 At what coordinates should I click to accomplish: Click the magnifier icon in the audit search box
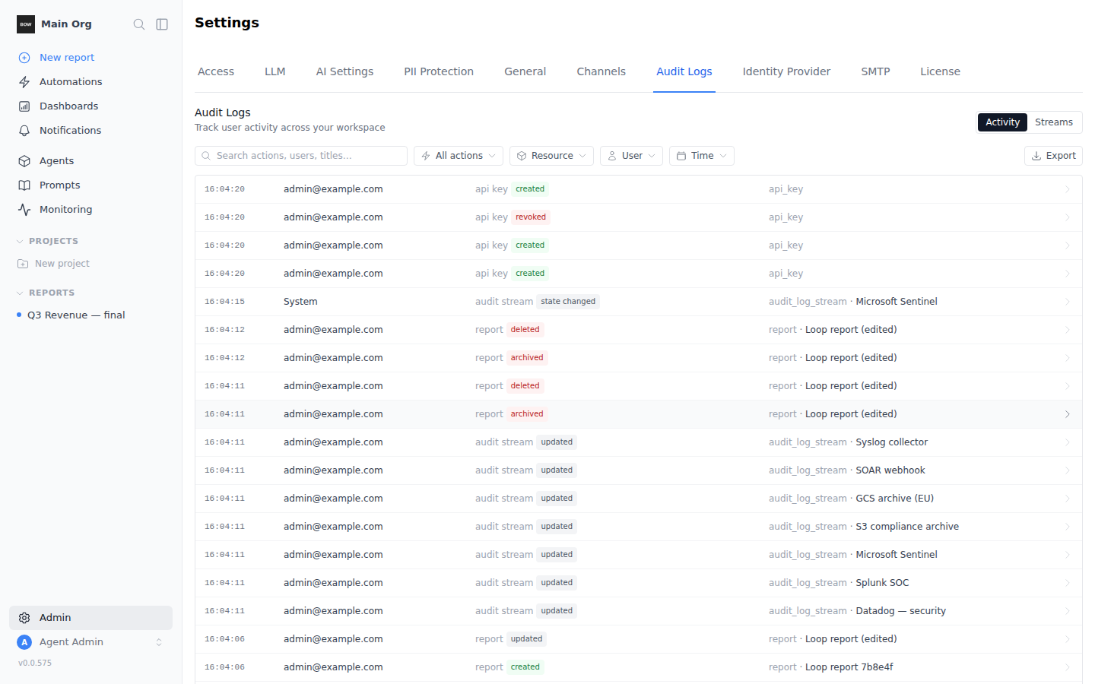pos(206,156)
